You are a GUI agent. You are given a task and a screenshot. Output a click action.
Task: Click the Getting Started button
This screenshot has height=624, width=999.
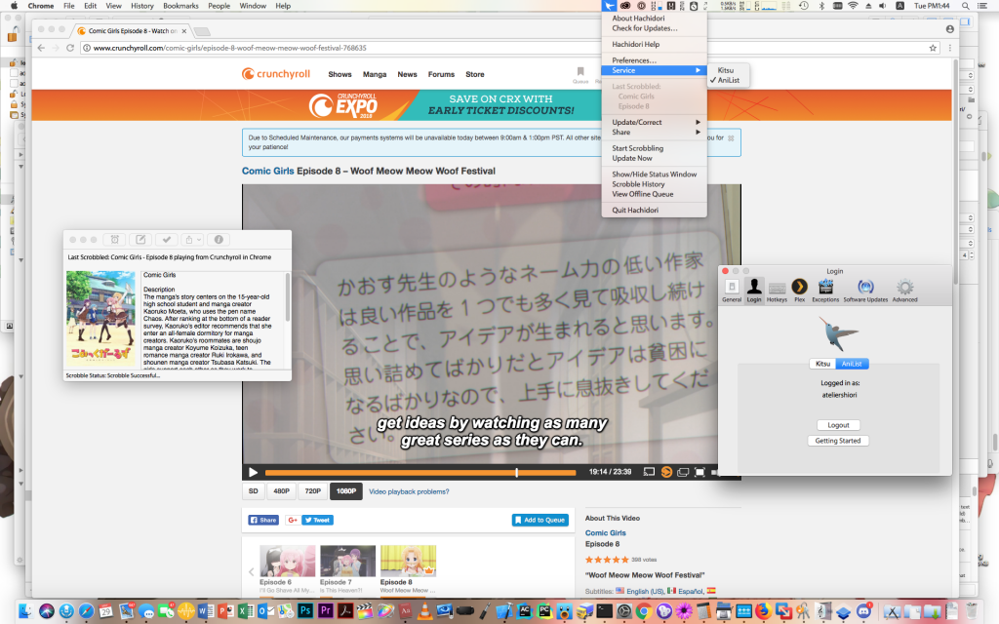tap(838, 441)
